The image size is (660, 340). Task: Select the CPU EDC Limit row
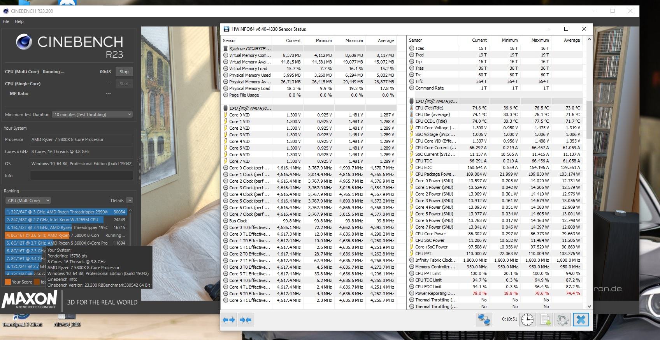point(495,287)
